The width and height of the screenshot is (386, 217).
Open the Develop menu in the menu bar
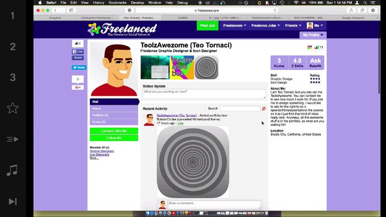point(138,2)
